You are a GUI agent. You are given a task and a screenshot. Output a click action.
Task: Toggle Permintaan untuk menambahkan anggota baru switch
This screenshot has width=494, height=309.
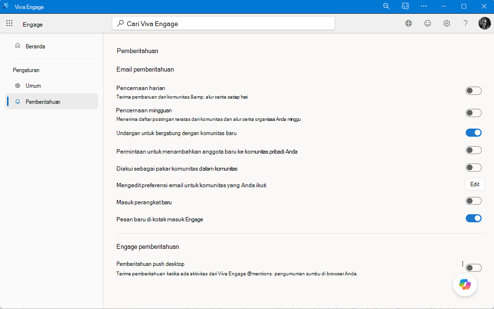(x=474, y=150)
